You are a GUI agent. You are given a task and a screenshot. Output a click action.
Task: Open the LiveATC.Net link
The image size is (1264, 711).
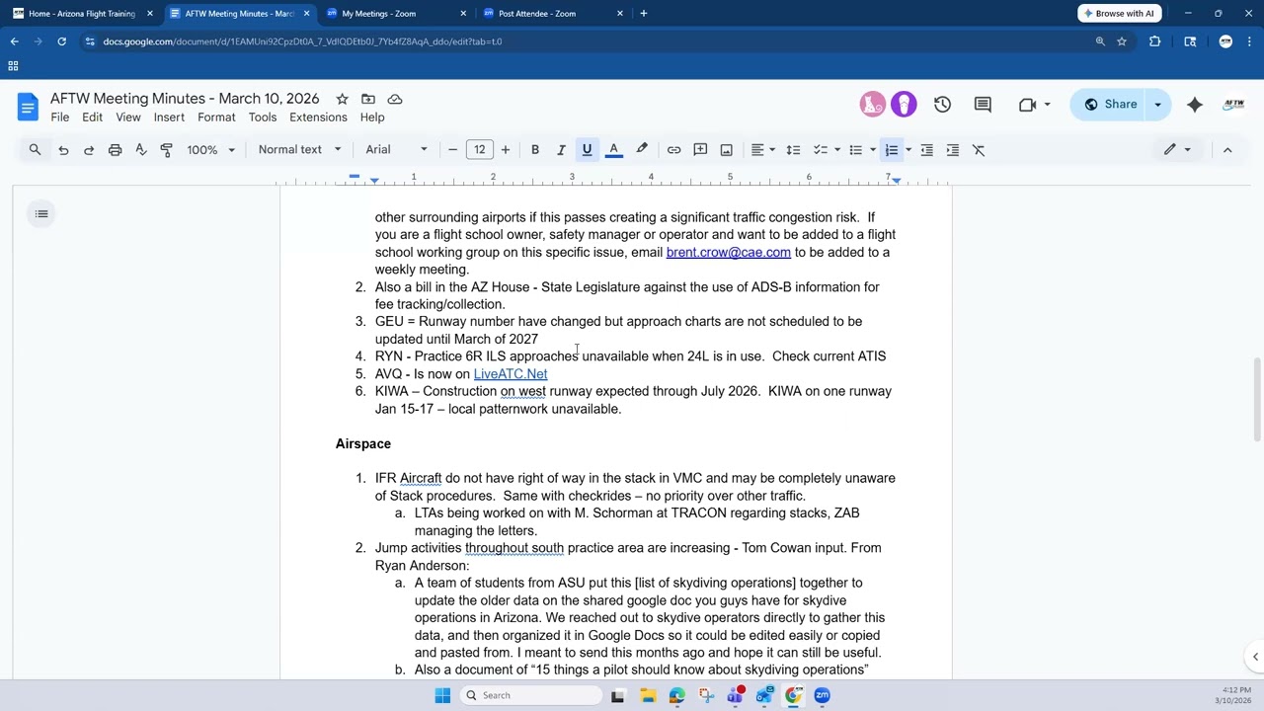pyautogui.click(x=511, y=374)
